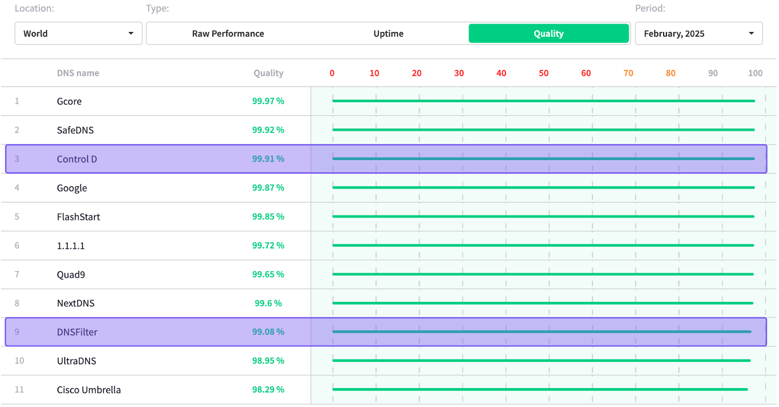Click Quad9's 99.65 % quality value
The width and height of the screenshot is (779, 407).
[x=268, y=274]
